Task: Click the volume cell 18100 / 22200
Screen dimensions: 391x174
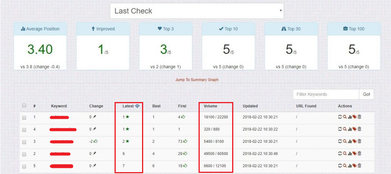Action: click(x=216, y=117)
